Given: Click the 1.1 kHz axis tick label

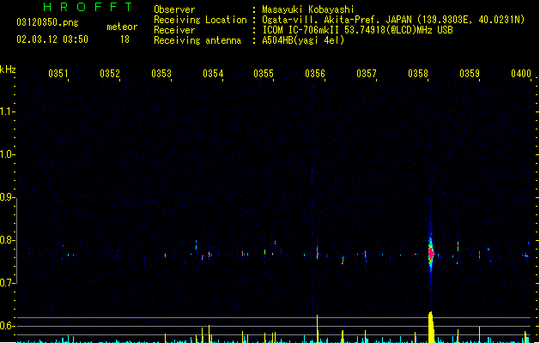Looking at the screenshot, I should pyautogui.click(x=6, y=111).
